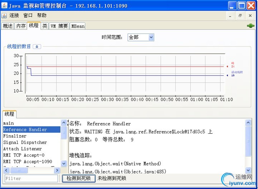The image size is (258, 189).
Task: Click the thread list horizontal scrollbar thumb
Action: tap(19, 170)
